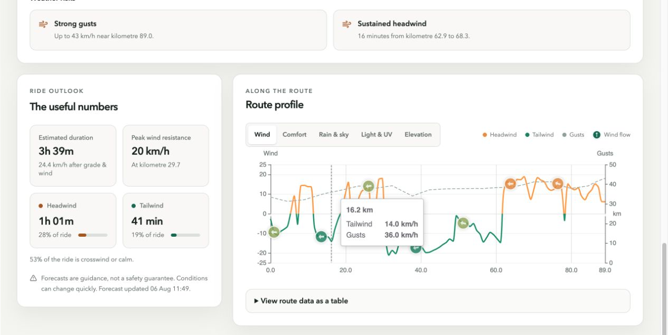Click '53% of the ride is crosswind or calm.'
668x335 pixels.
(82, 259)
